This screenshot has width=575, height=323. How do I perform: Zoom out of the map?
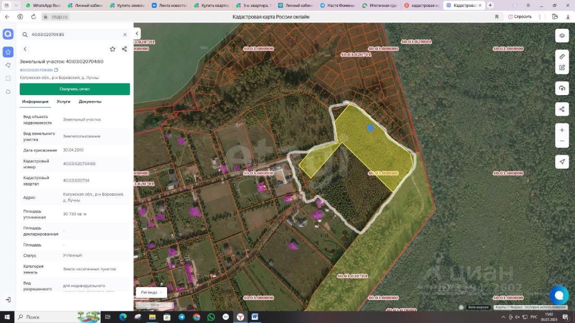click(562, 141)
